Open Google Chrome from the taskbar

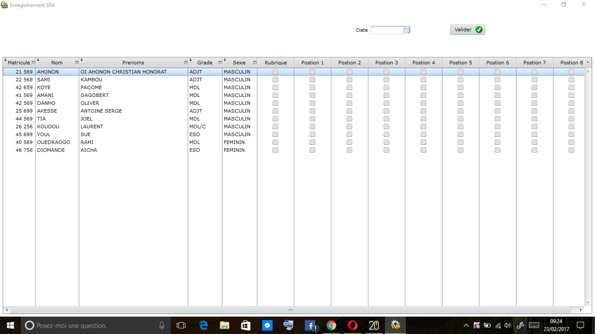tap(331, 325)
